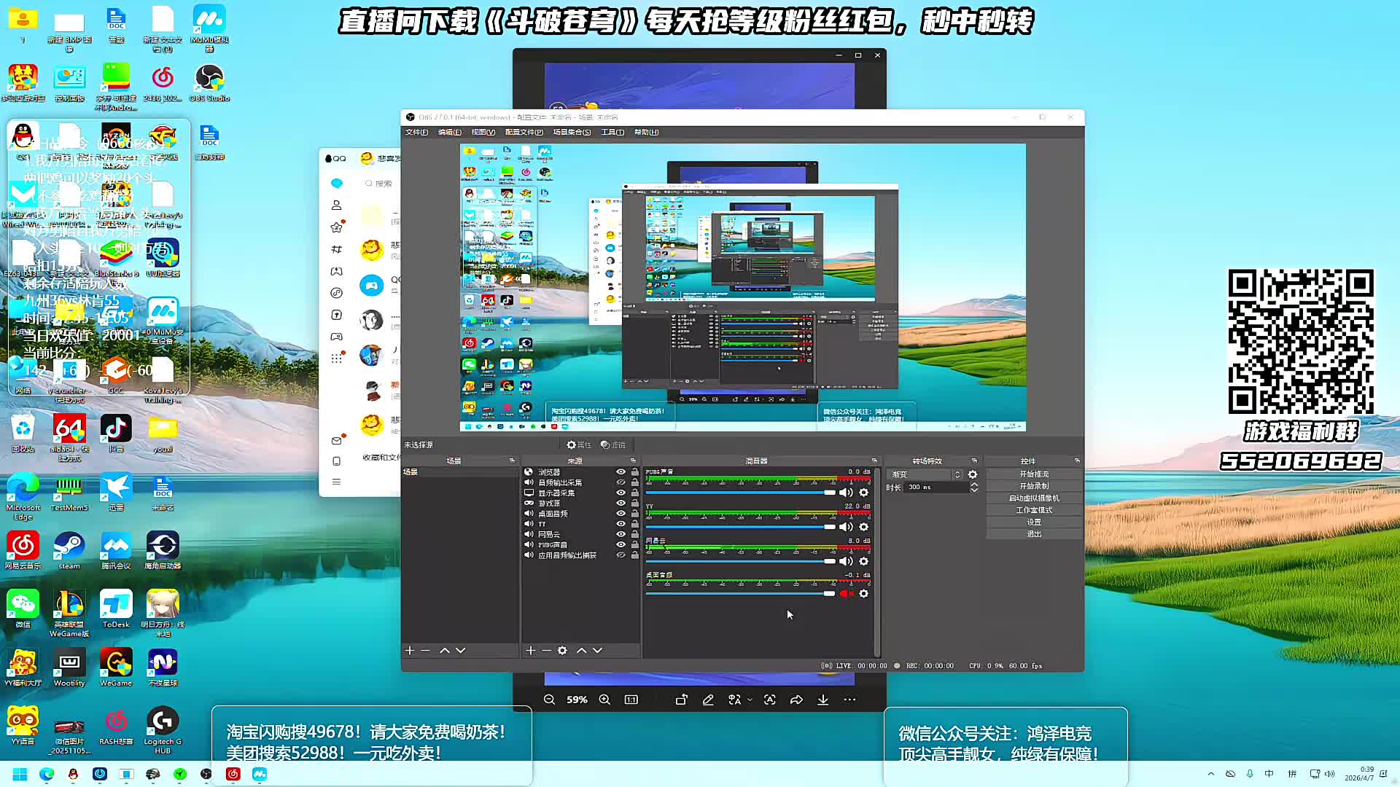Open the 场景集合(S) menu
The width and height of the screenshot is (1400, 787).
pos(572,132)
